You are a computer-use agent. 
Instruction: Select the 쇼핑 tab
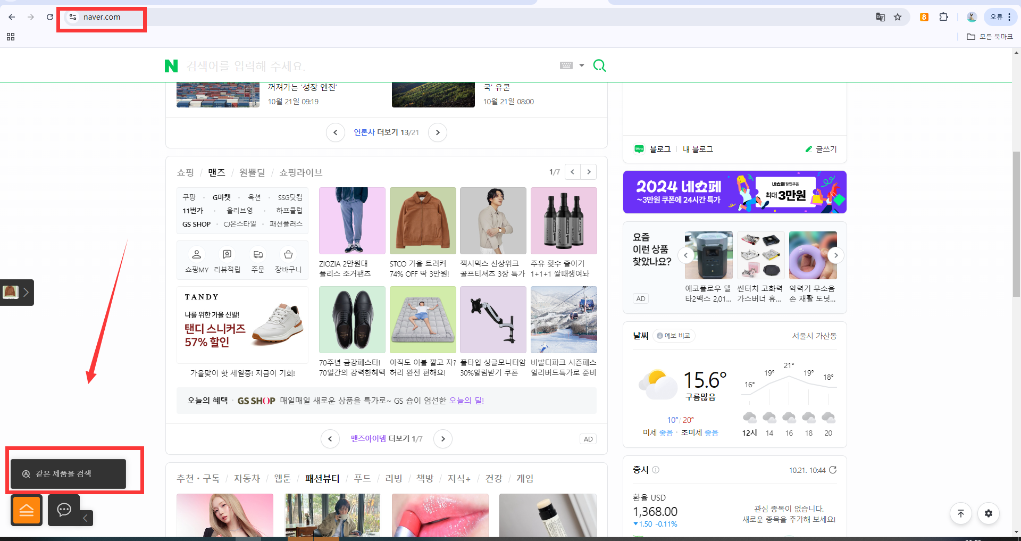tap(186, 172)
